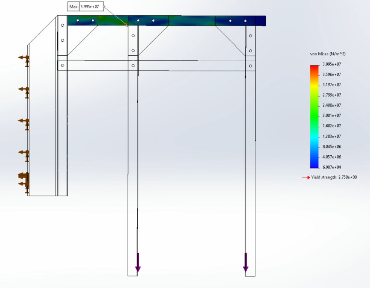This screenshot has height=288, width=370.
Task: Click the von Mises (N/m^2) legend title
Action: (x=328, y=54)
